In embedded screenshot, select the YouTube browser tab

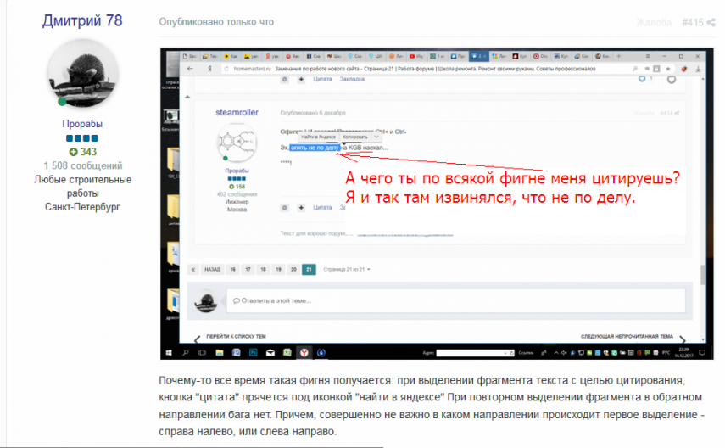coord(416,56)
